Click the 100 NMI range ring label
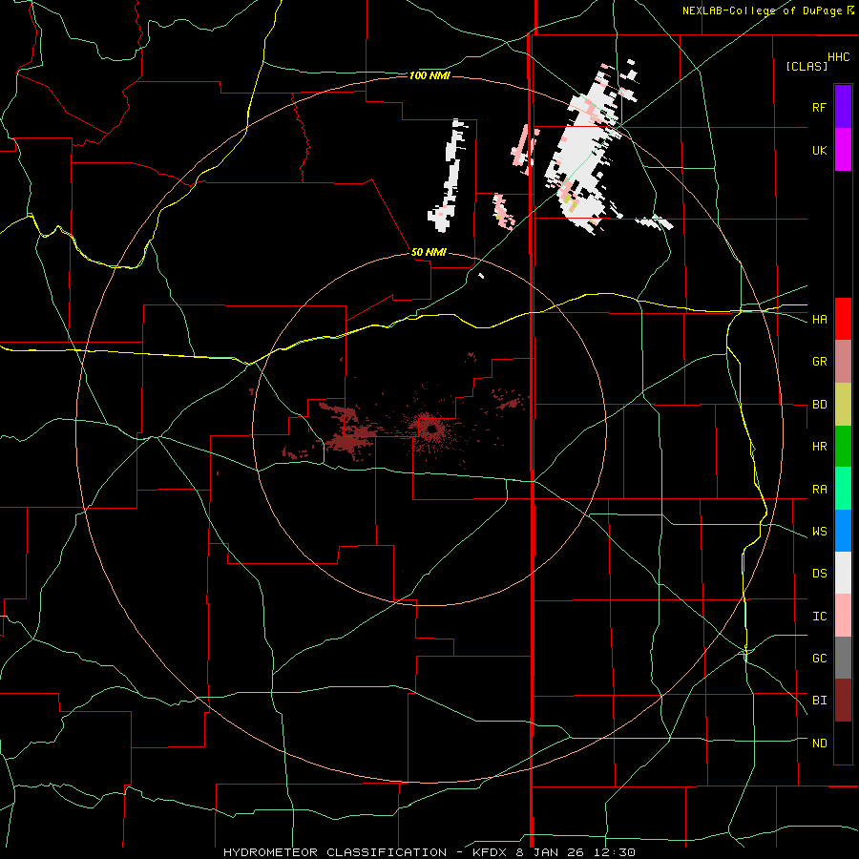The height and width of the screenshot is (859, 859). [429, 75]
